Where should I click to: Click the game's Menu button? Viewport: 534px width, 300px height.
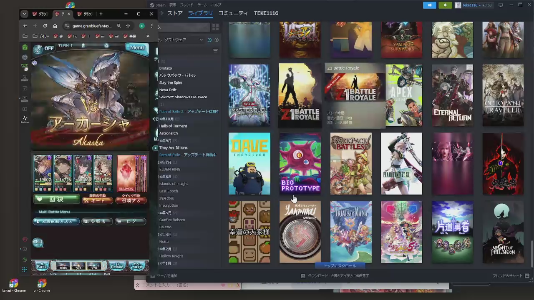pyautogui.click(x=136, y=47)
